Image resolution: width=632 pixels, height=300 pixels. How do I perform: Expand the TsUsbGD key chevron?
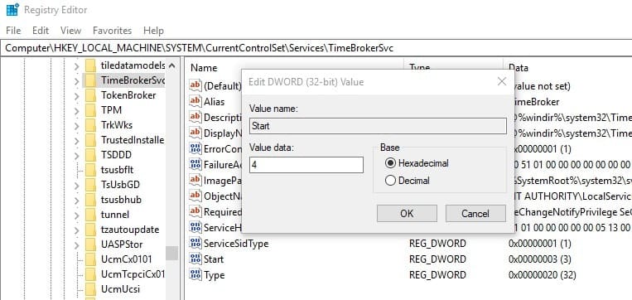(76, 185)
